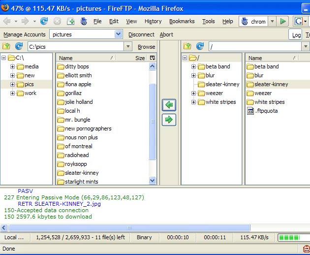The image size is (310, 255).
Task: Open the Help menu
Action: pyautogui.click(x=227, y=21)
